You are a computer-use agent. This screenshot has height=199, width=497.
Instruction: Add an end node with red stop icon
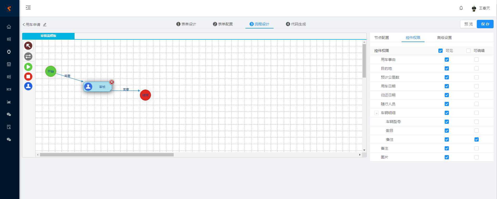coord(28,77)
